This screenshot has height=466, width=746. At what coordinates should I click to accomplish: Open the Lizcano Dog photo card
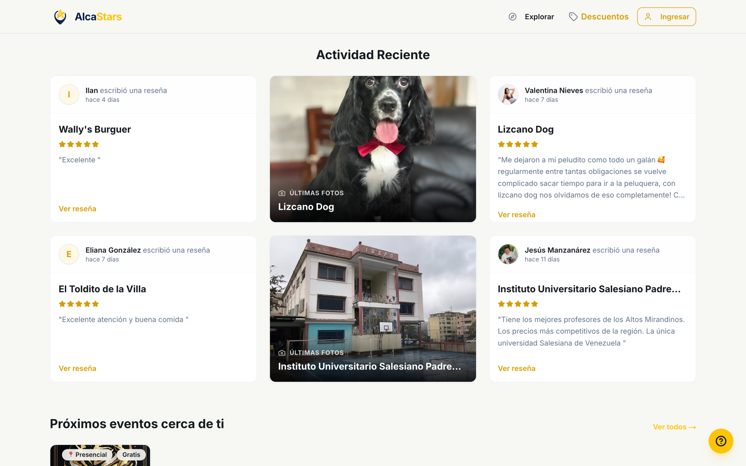(x=373, y=149)
